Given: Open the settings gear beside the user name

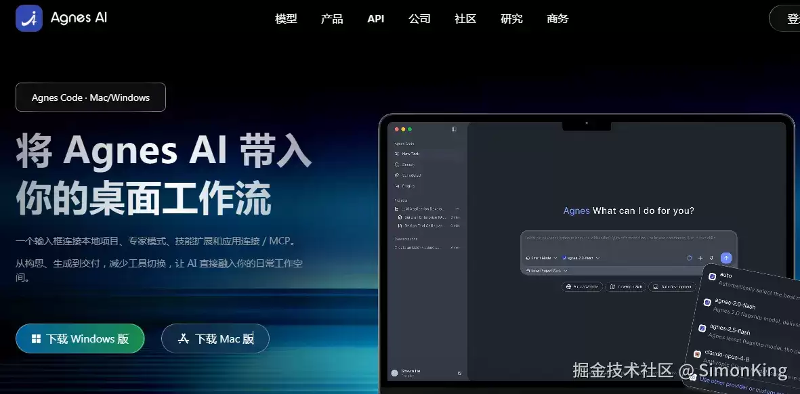Looking at the screenshot, I should [460, 373].
